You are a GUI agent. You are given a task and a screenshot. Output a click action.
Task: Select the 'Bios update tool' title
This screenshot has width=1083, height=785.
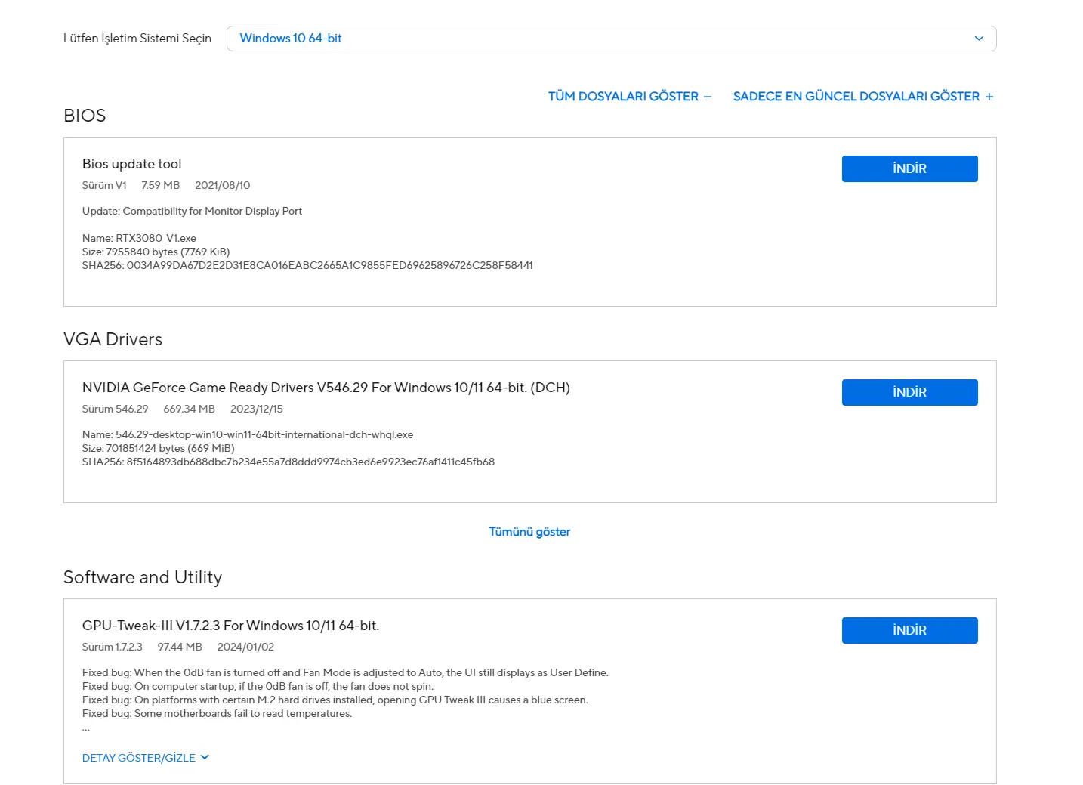pos(132,164)
